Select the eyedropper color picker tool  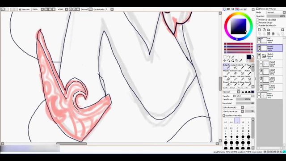tap(241, 61)
